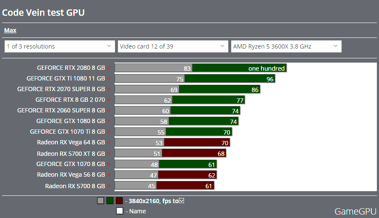Viewport: 379px width, 218px height.
Task: Click the GEFORCE RTX 2070 SUPER 8 GB label
Action: [x=61, y=89]
